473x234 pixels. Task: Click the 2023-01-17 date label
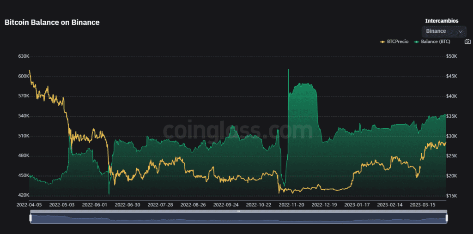(x=358, y=205)
